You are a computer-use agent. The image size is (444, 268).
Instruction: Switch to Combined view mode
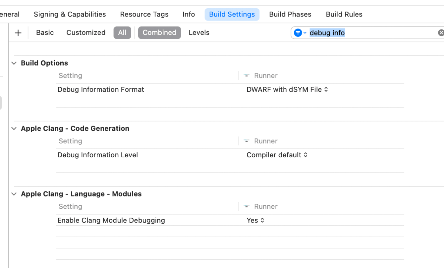tap(159, 33)
